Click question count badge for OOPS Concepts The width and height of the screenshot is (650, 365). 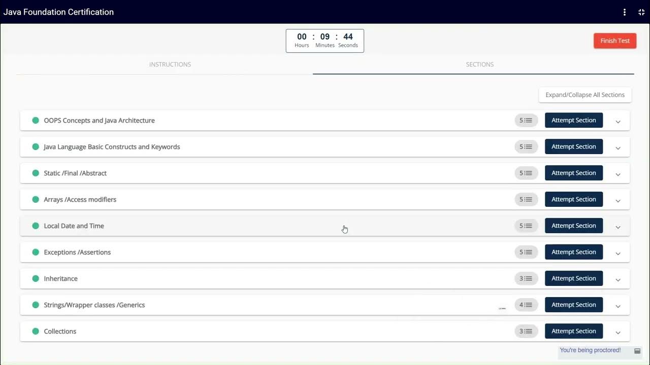pyautogui.click(x=526, y=120)
